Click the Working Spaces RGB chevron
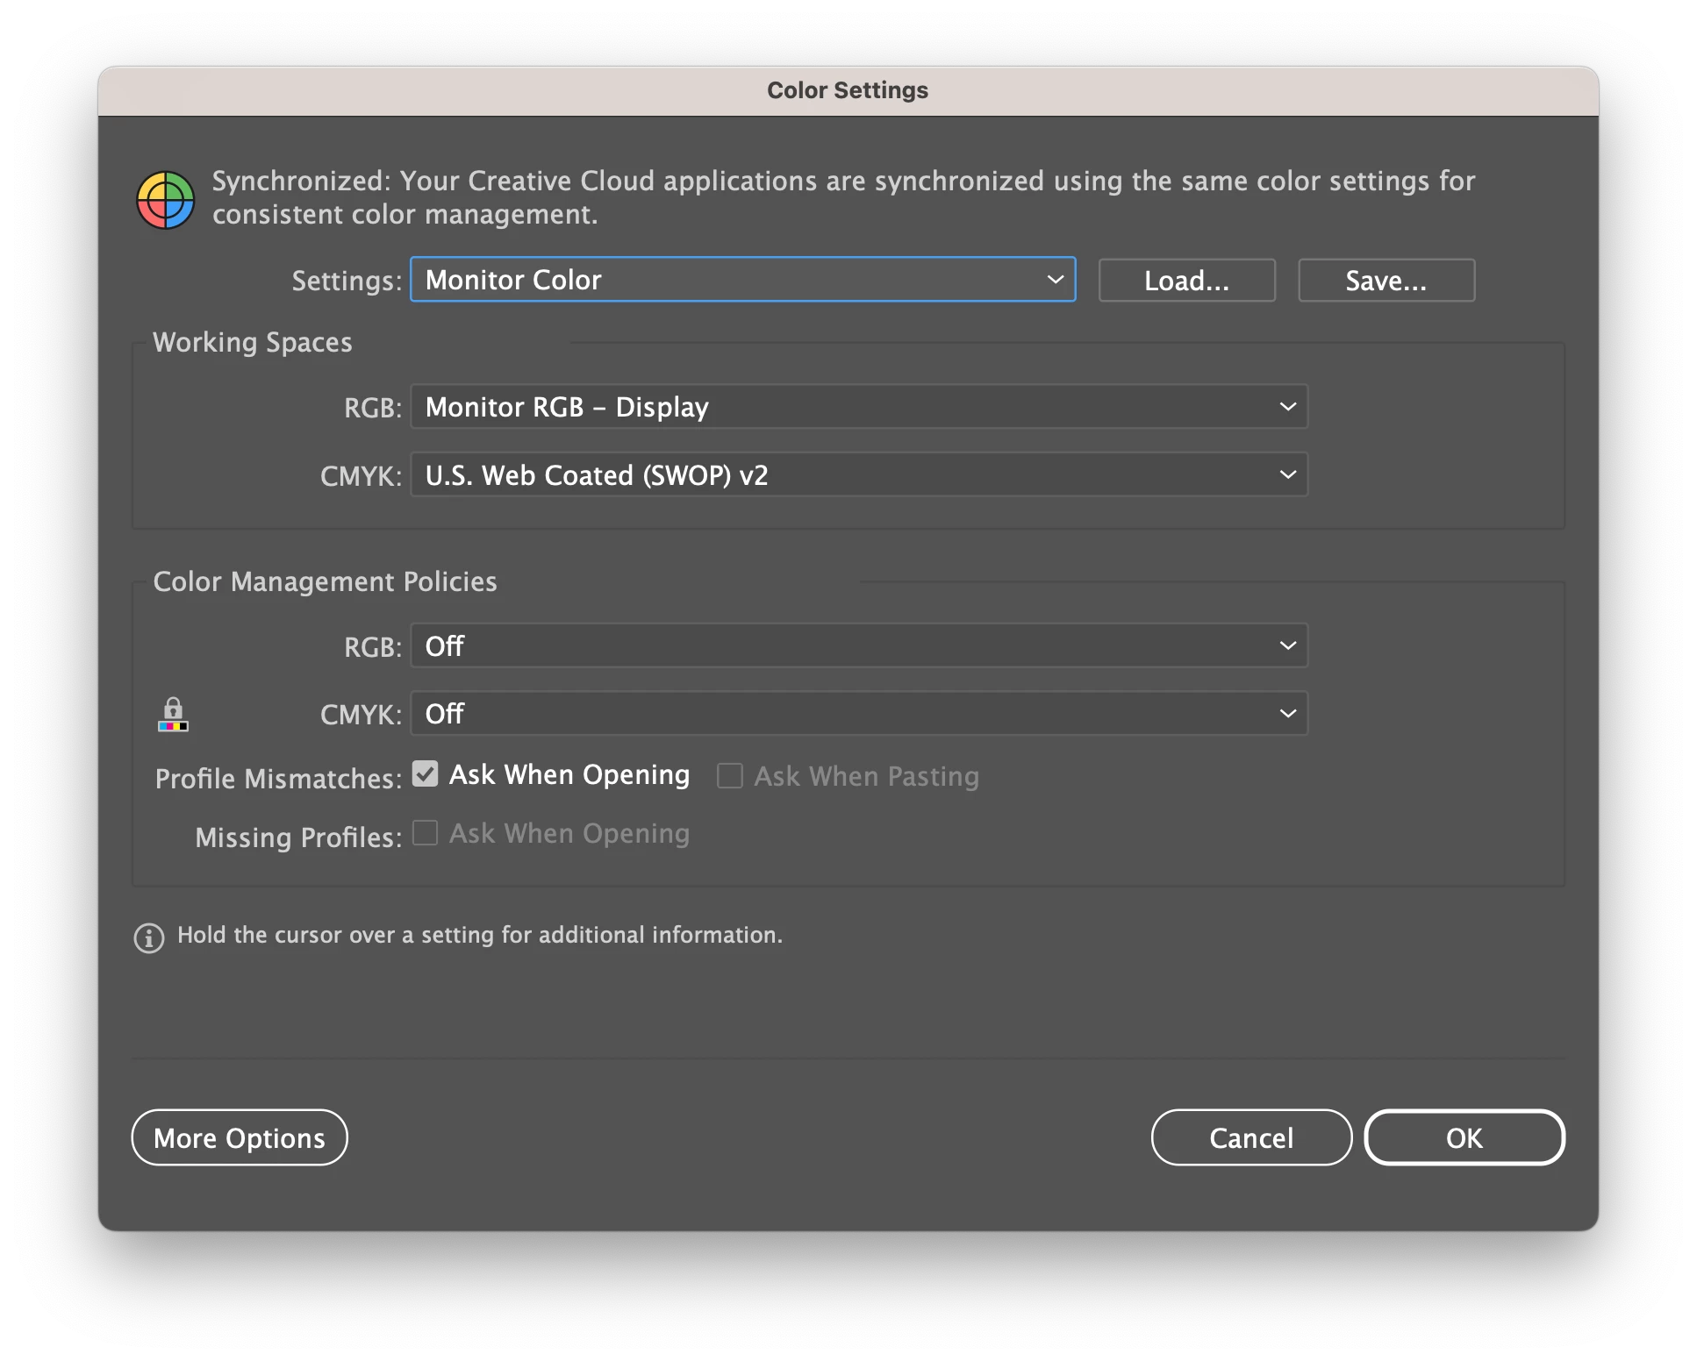 (1287, 407)
